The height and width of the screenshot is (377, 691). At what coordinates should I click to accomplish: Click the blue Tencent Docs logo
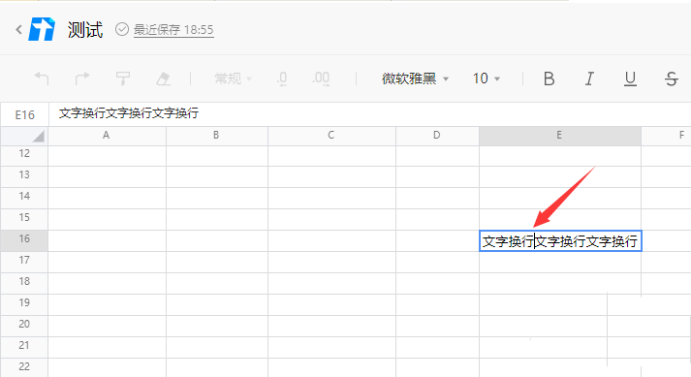tap(42, 29)
